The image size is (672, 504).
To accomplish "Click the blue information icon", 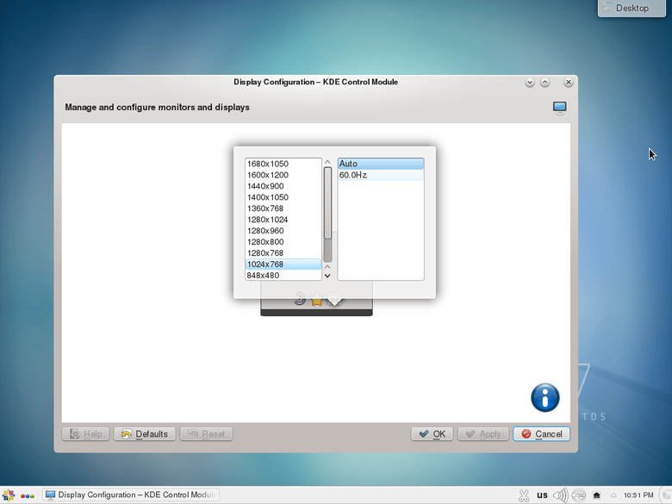I will 544,398.
